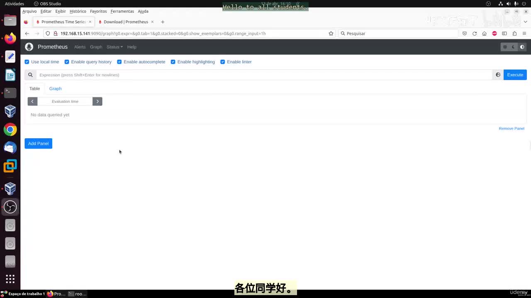
Task: Open the Alerts page
Action: tap(80, 47)
